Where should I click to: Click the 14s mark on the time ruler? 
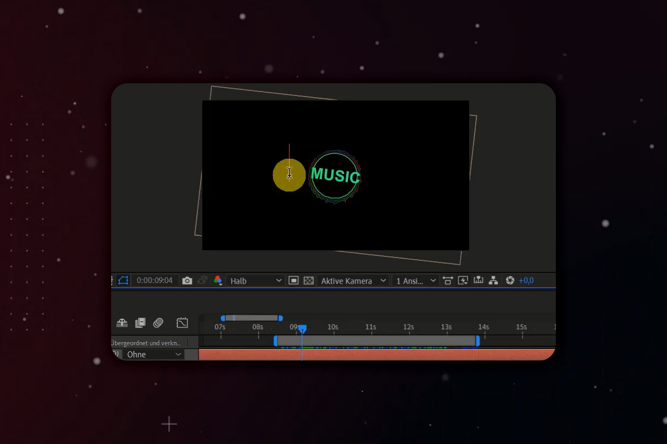484,327
